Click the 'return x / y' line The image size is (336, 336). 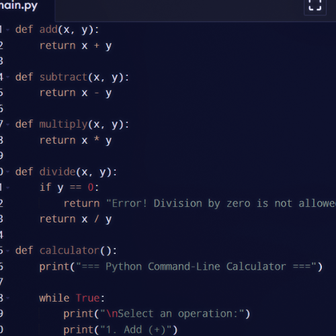click(75, 219)
